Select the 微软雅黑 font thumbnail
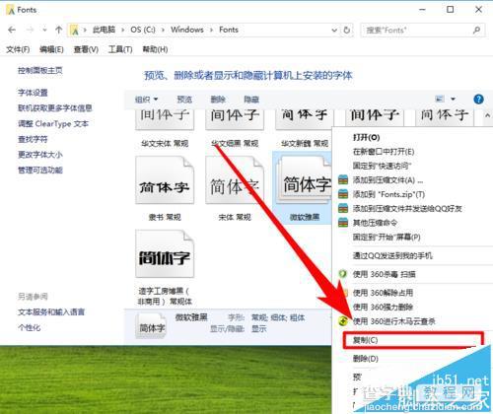Screen dimensions: 493x414 tap(304, 179)
